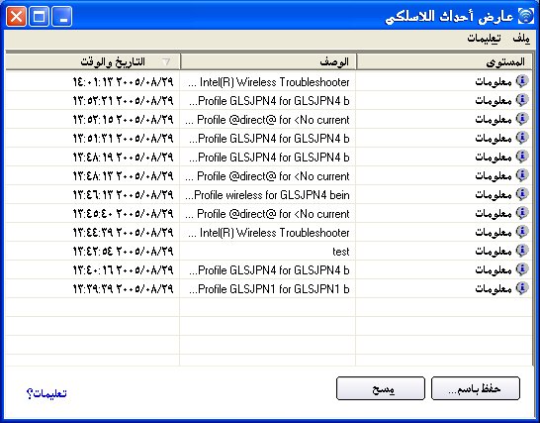
Task: Click sort arrow in date and time header
Action: [x=166, y=61]
